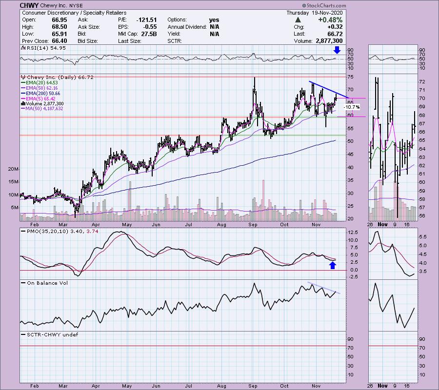439x390 pixels.
Task: Click the bar-chart icon before the Chewy Inc. (Daily) legend
Action: click(23, 77)
